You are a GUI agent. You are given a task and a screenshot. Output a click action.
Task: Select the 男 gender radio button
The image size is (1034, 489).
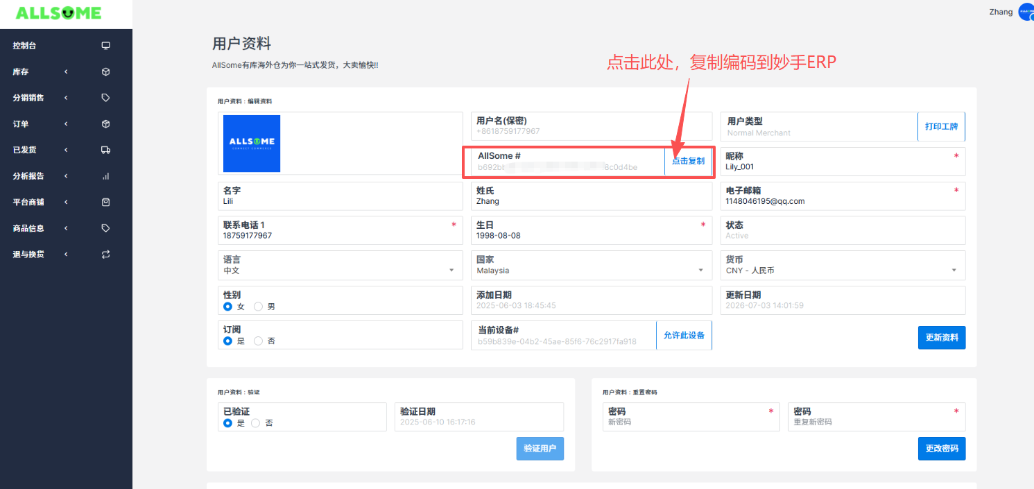click(x=258, y=306)
